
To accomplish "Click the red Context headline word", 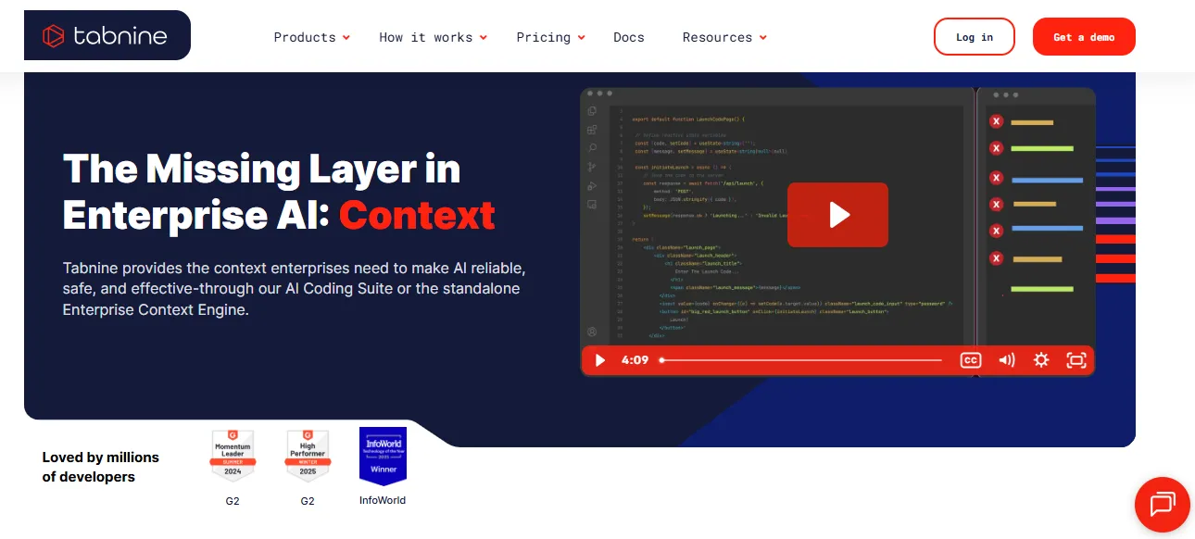I will point(417,216).
